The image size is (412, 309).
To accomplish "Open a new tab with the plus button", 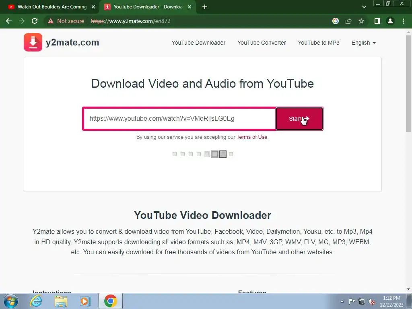I will point(205,7).
